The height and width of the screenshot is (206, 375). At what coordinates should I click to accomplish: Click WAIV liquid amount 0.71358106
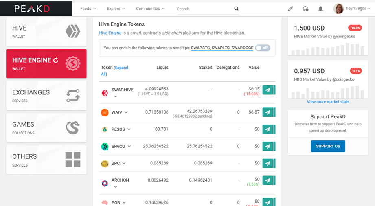click(157, 112)
